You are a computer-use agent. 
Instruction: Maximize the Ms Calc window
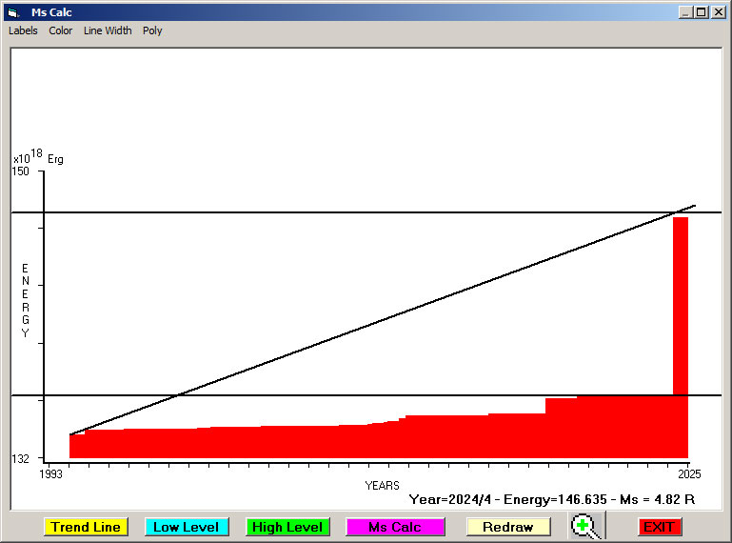pos(701,12)
